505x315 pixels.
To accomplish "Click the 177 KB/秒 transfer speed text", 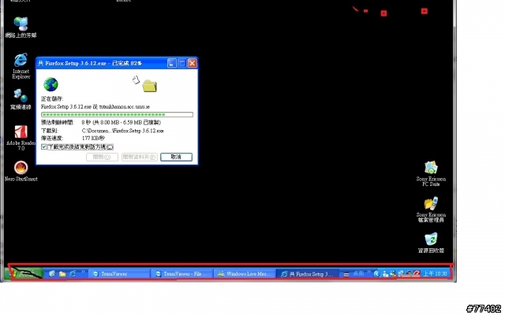I will (x=93, y=139).
